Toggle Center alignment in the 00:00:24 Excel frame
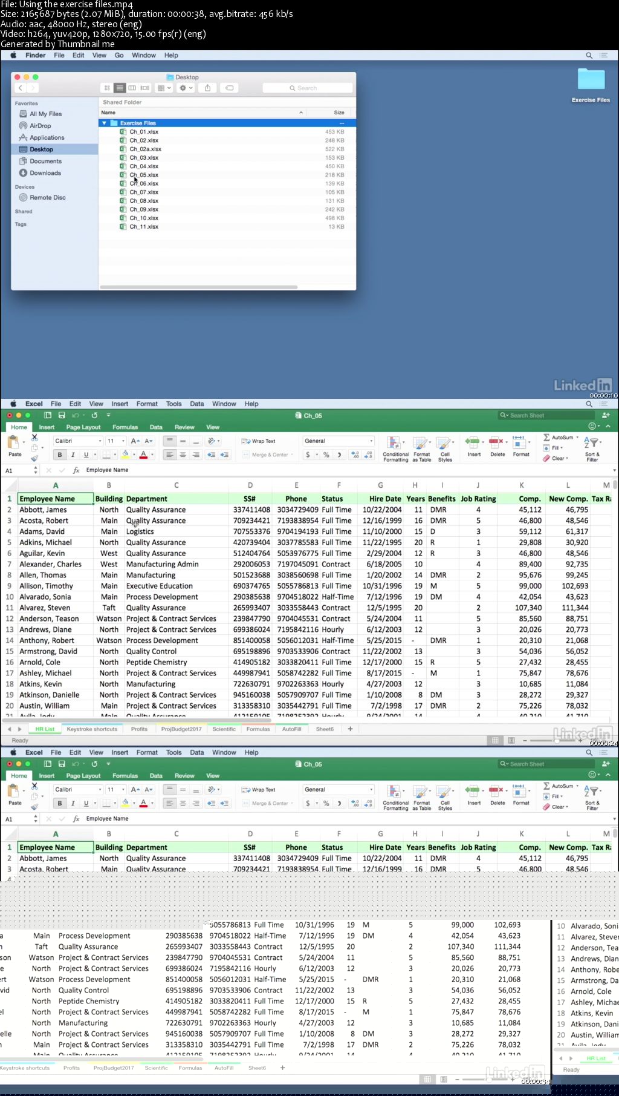This screenshot has height=1096, width=619. pyautogui.click(x=183, y=454)
